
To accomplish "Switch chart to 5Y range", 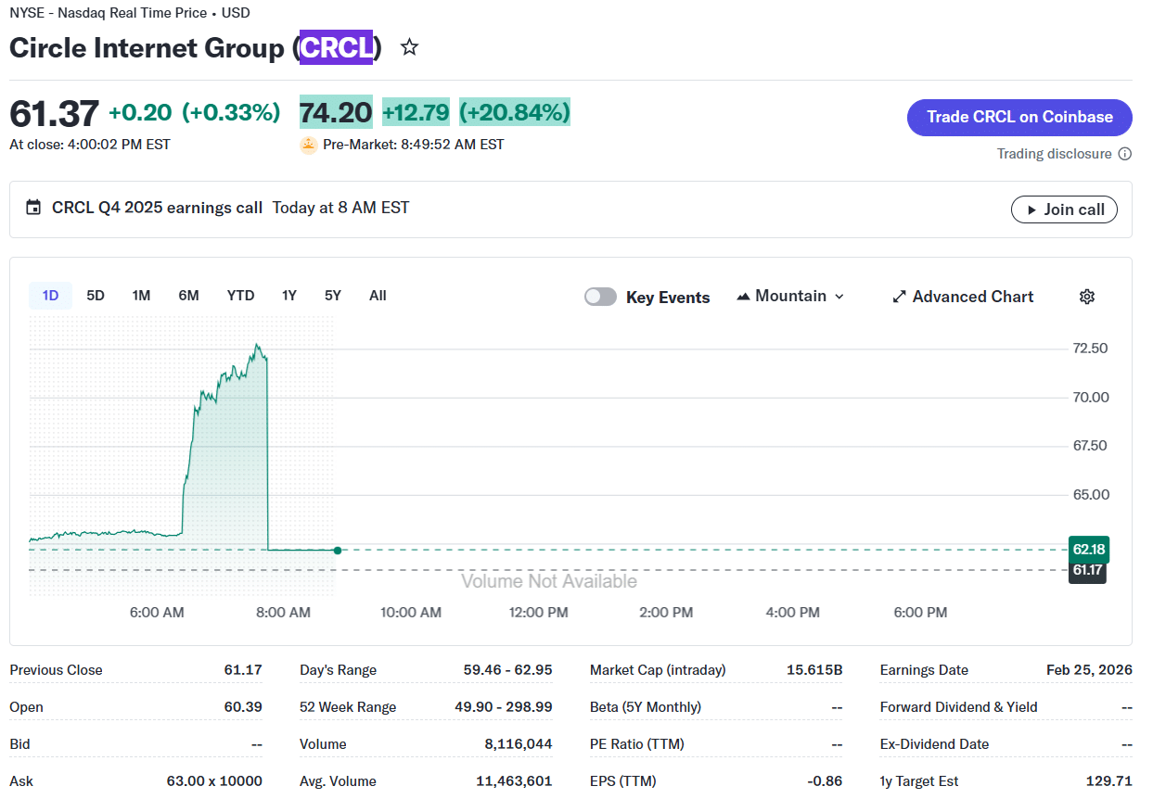I will coord(333,296).
